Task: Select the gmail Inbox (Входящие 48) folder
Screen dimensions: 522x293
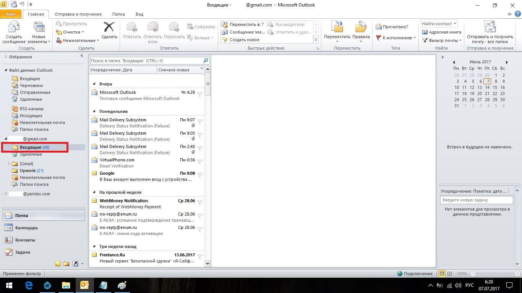Action: (x=34, y=147)
